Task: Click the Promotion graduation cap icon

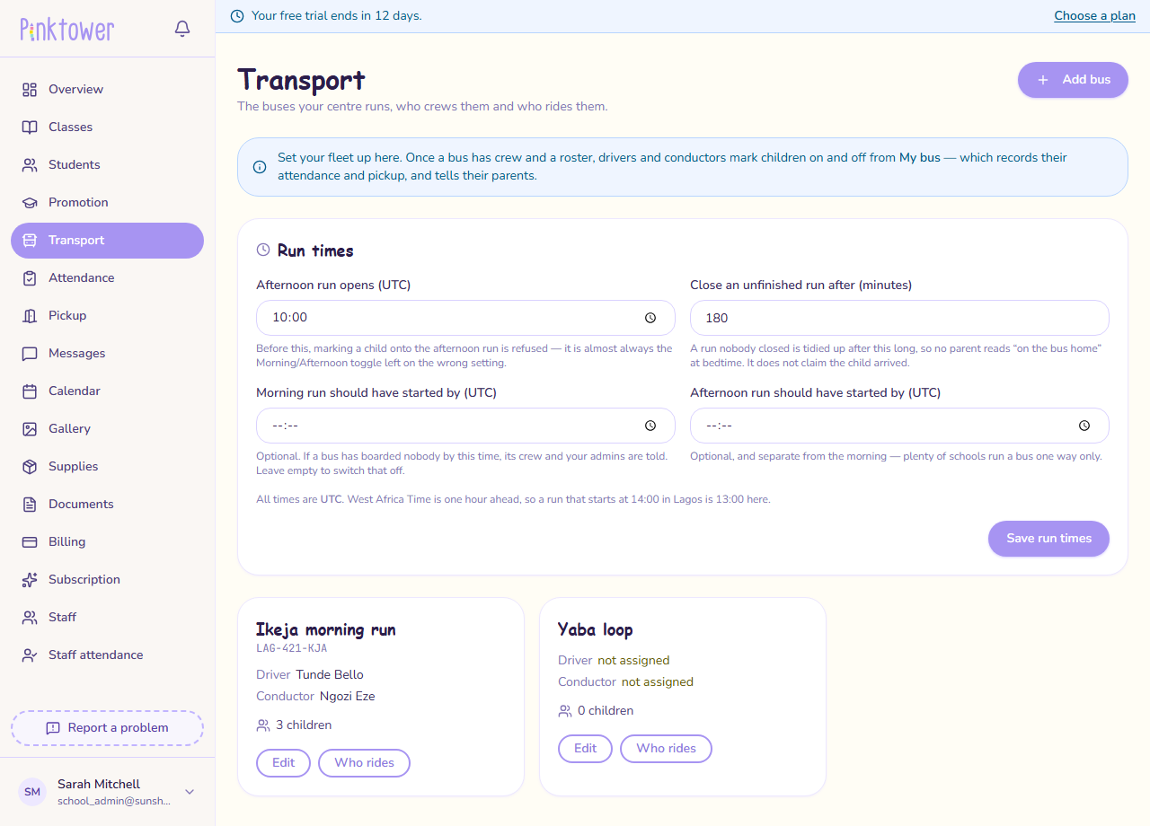Action: (x=30, y=203)
